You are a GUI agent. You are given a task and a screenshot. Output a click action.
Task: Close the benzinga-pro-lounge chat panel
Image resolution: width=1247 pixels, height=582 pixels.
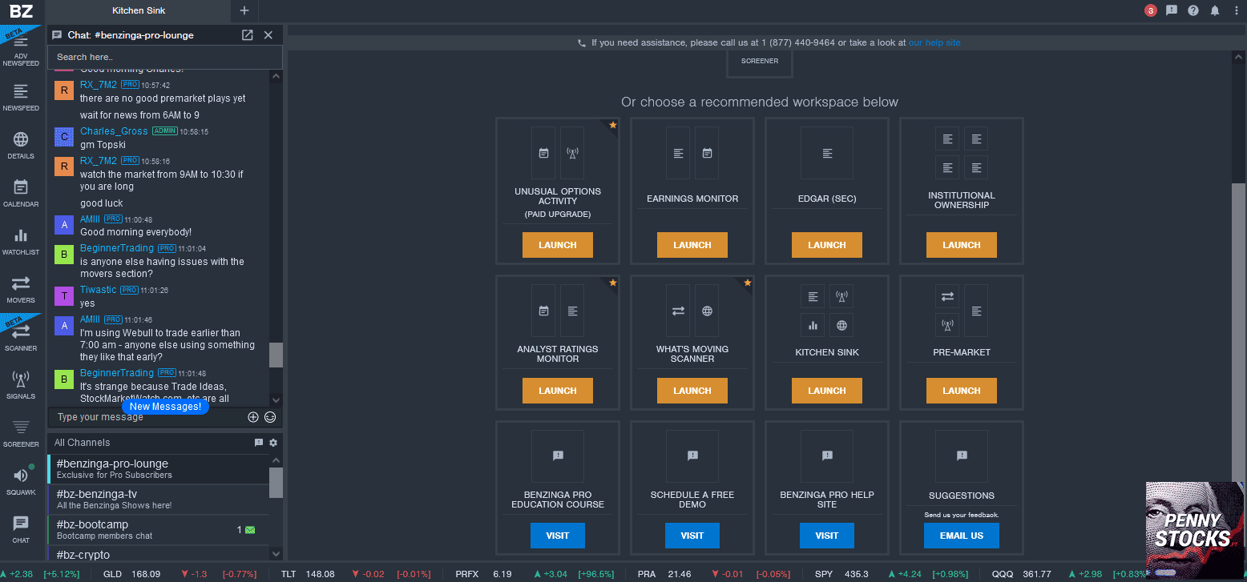pos(268,35)
